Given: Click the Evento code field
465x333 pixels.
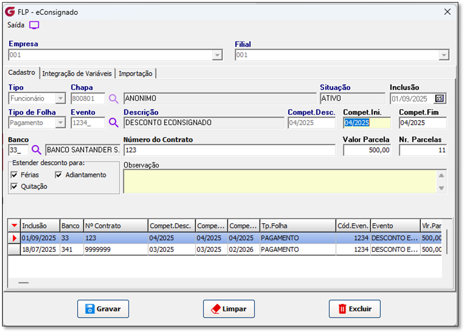Looking at the screenshot, I should (x=88, y=123).
